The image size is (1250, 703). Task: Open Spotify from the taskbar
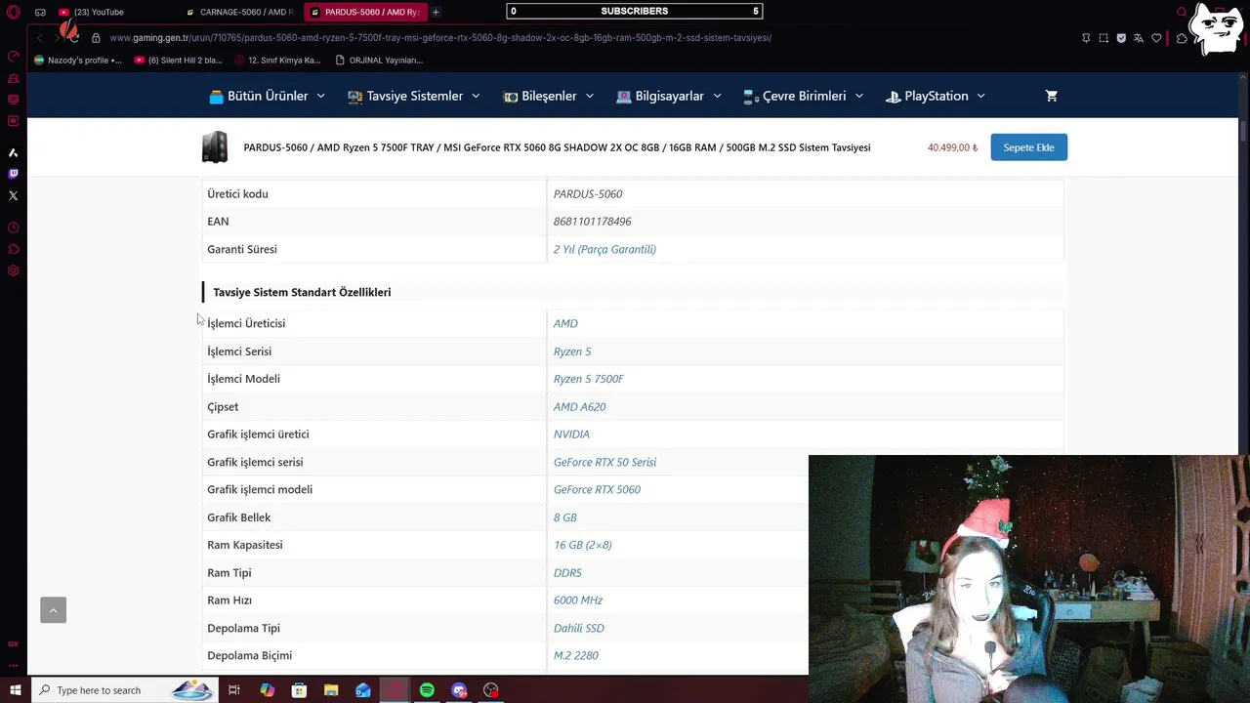pyautogui.click(x=427, y=690)
